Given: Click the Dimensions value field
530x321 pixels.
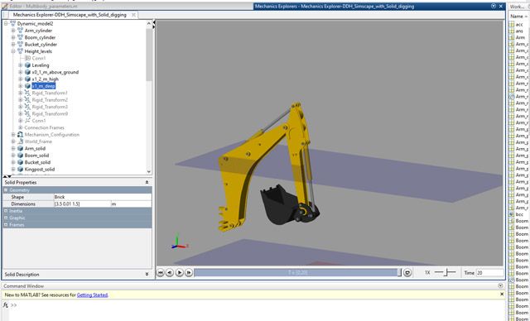Looking at the screenshot, I should pos(82,204).
